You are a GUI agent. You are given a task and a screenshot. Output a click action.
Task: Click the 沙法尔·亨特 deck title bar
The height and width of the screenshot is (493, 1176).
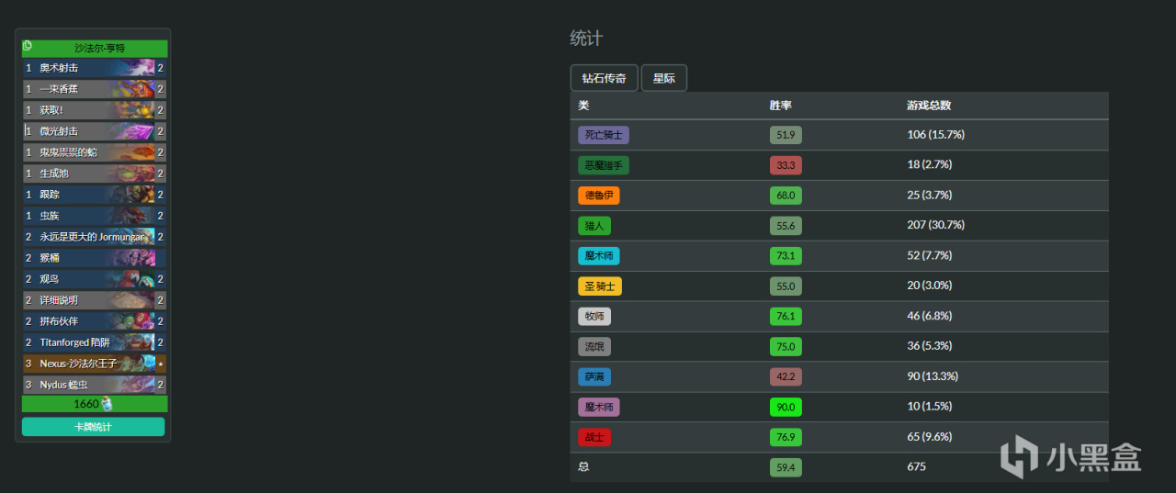99,48
